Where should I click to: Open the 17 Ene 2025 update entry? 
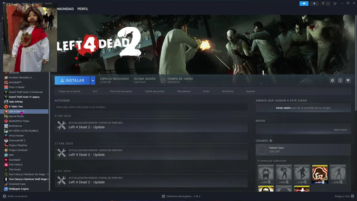151,153
